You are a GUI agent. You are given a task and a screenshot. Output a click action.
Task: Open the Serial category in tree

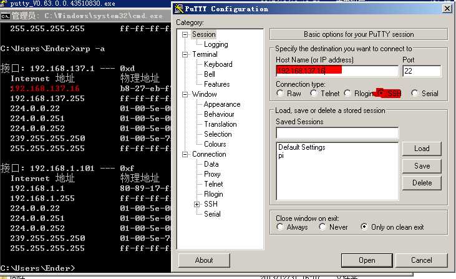(x=212, y=214)
